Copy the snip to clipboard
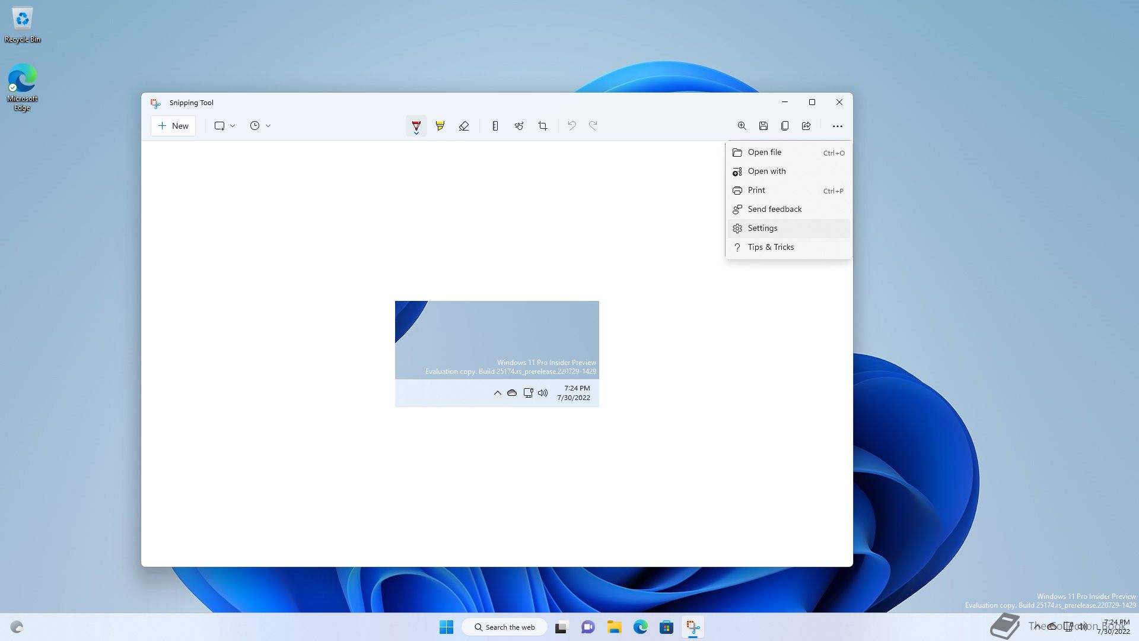Screen dimensions: 1139x641 [785, 126]
